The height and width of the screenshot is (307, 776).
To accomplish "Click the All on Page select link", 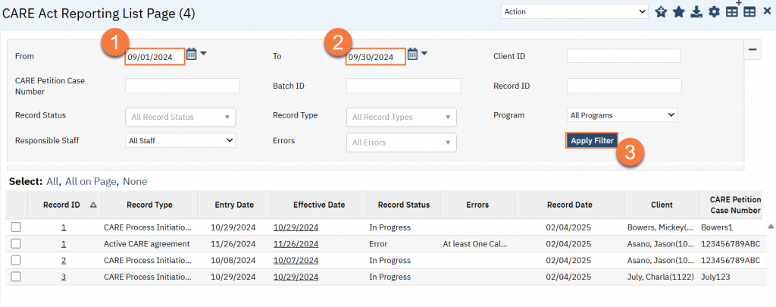I will pyautogui.click(x=90, y=182).
